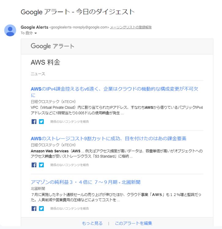Share the storage cost article on Twitter

tap(41, 165)
